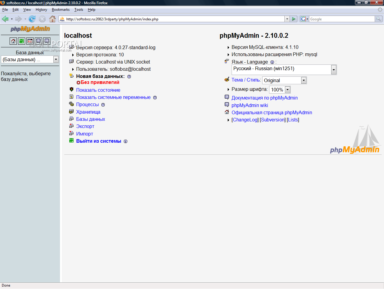Click Firefox Forward arrow button
Image resolution: width=384 pixels, height=289 pixels.
[x=18, y=19]
